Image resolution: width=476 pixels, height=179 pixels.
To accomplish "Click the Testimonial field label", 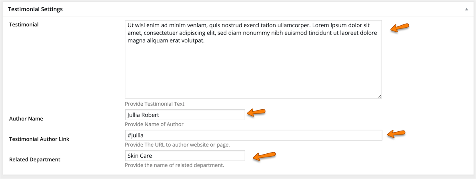I will click(24, 25).
